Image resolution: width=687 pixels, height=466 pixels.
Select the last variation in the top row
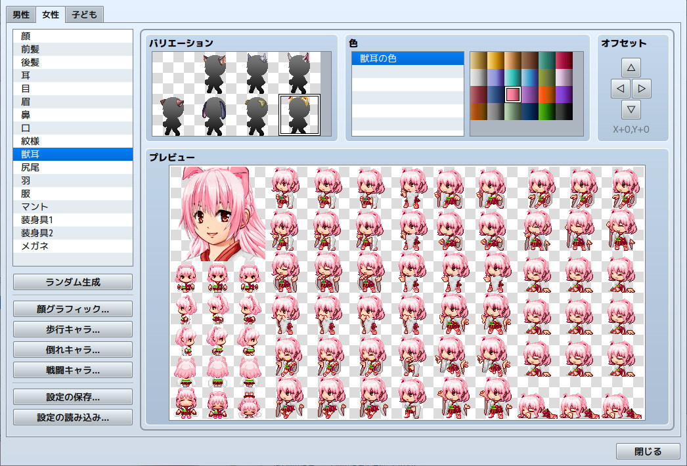click(299, 72)
